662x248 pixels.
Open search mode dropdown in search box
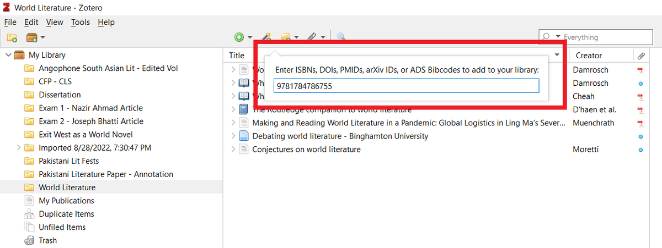click(x=558, y=37)
